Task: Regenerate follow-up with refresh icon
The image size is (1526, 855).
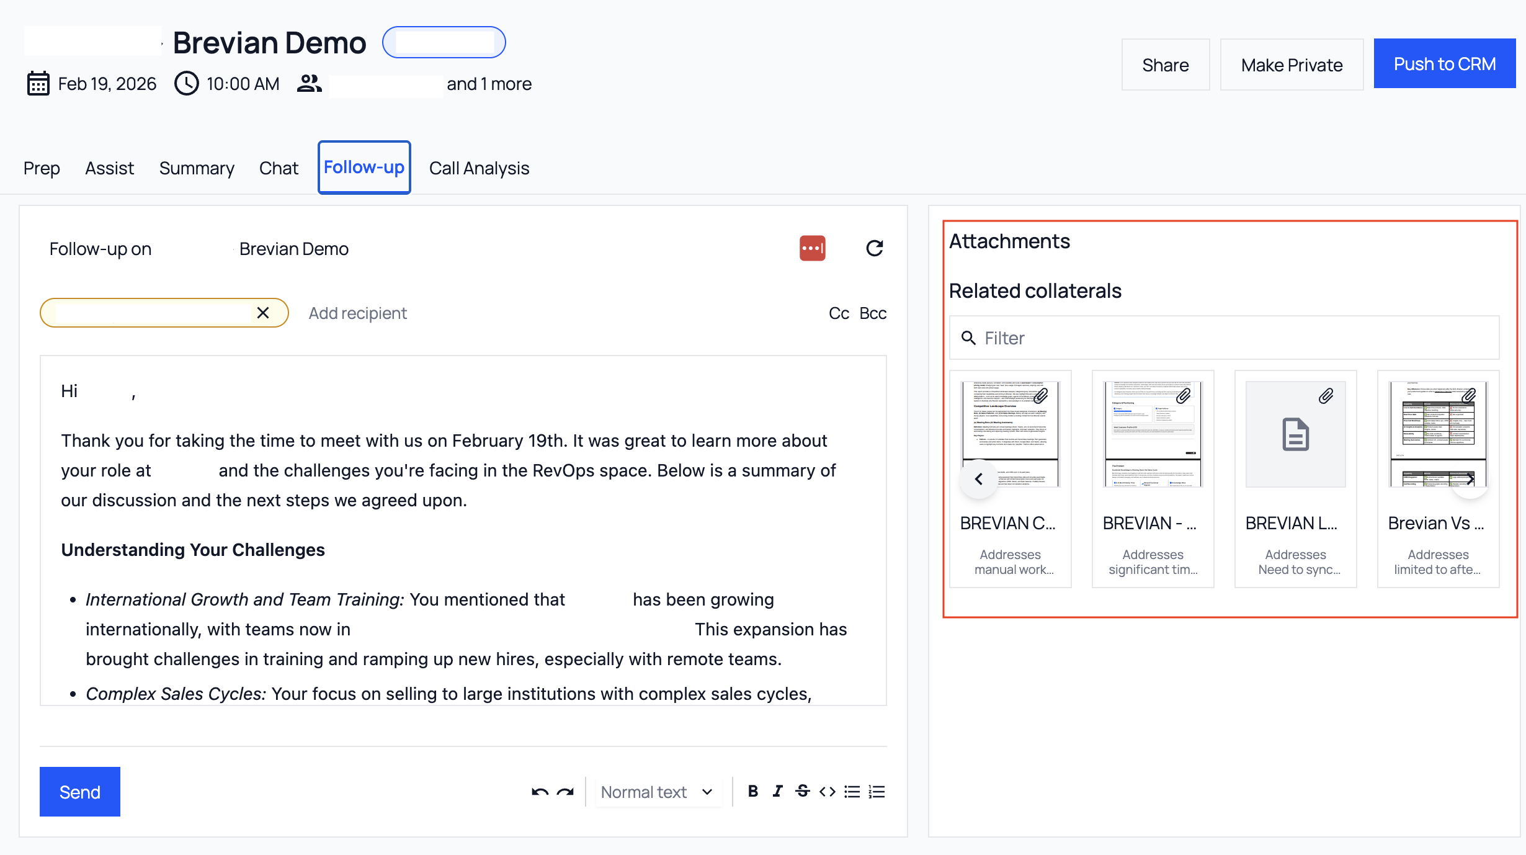Action: [x=874, y=248]
